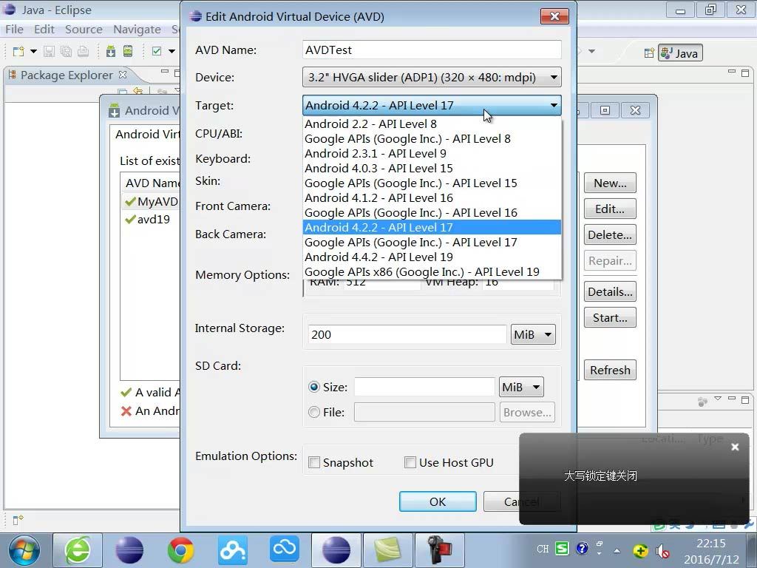Select MyAVD row in AVD list
This screenshot has width=757, height=568.
pos(152,201)
